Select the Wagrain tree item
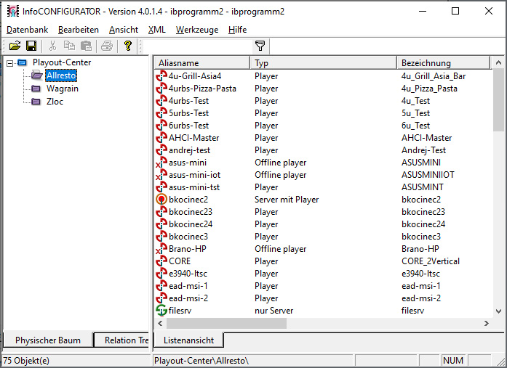Image resolution: width=507 pixels, height=368 pixels. click(63, 89)
